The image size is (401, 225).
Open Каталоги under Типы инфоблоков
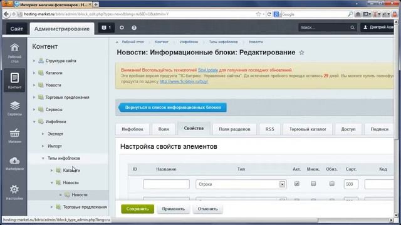click(x=71, y=171)
